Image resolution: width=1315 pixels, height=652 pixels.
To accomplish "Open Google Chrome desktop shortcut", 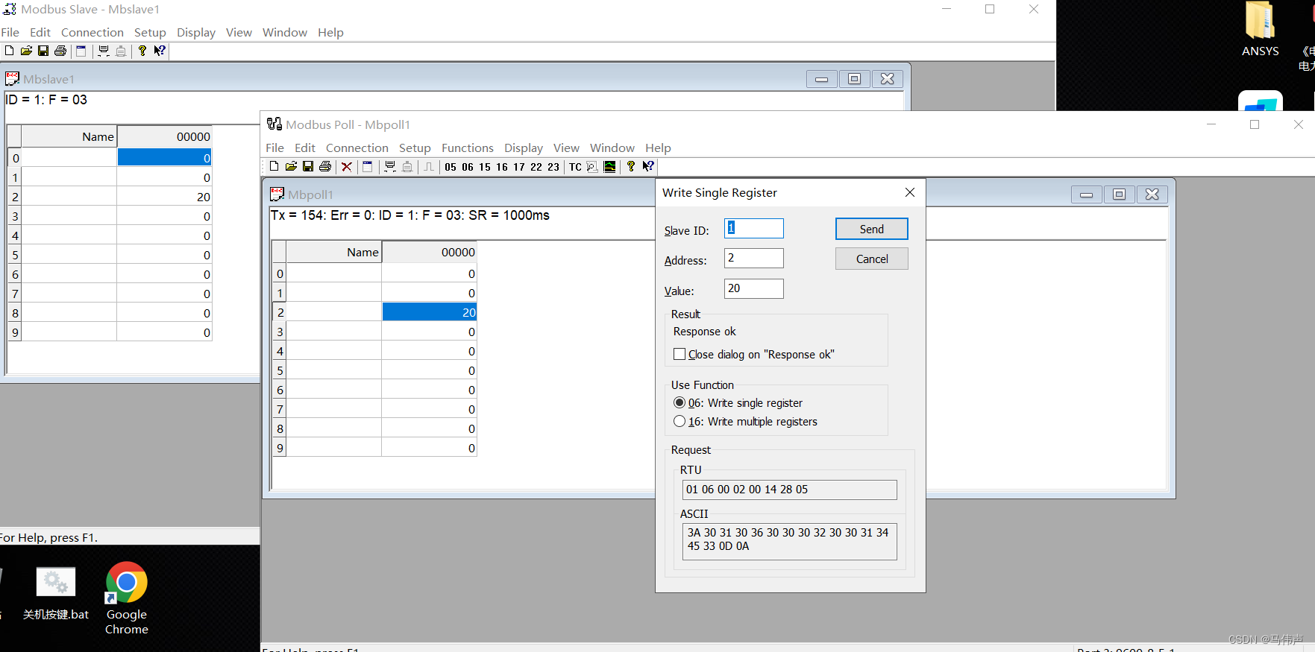I will pyautogui.click(x=127, y=598).
